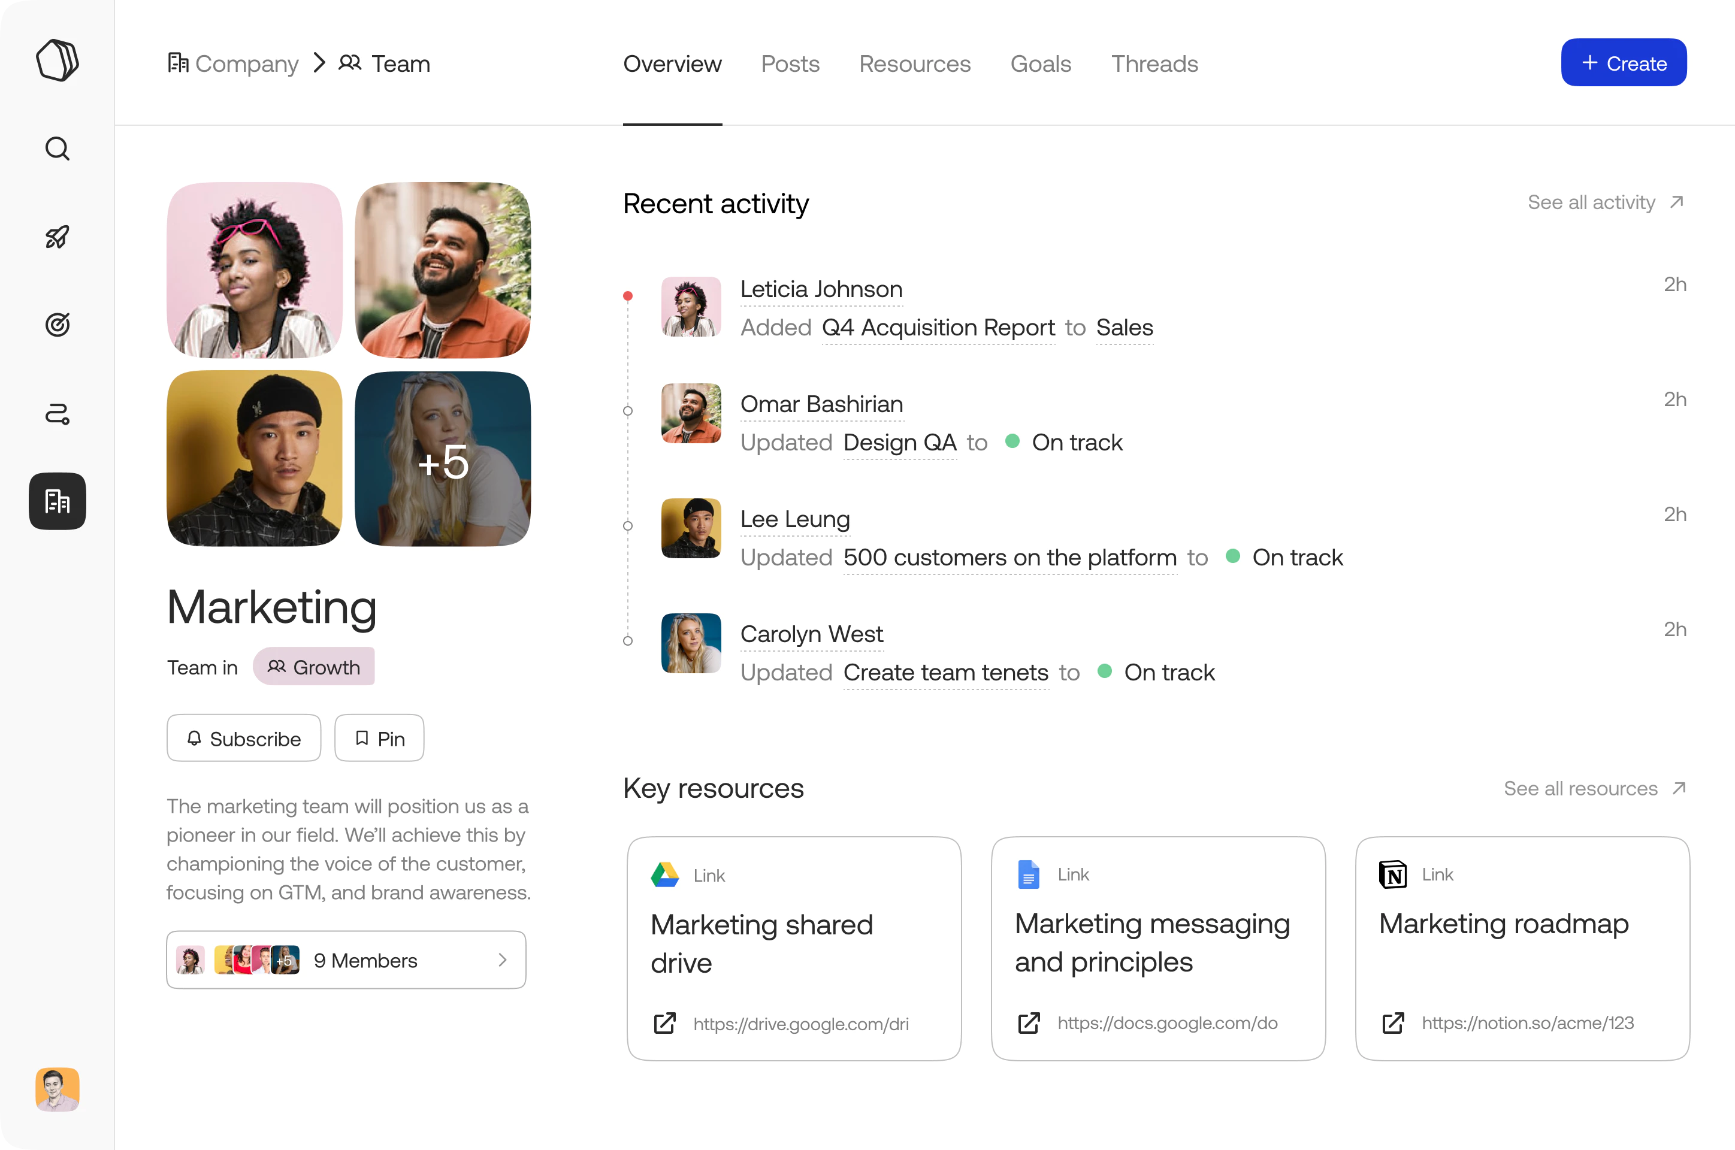Open search from the sidebar magnifier icon

click(58, 149)
